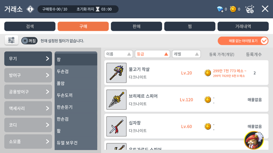Open the filter settings sliders icon
The width and height of the screenshot is (273, 153).
(11, 40)
